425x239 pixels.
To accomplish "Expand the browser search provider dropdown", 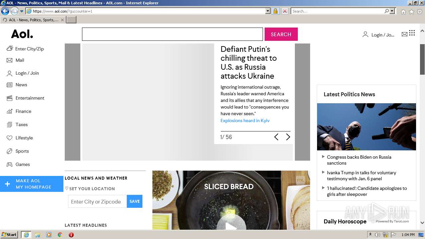I will (392, 11).
